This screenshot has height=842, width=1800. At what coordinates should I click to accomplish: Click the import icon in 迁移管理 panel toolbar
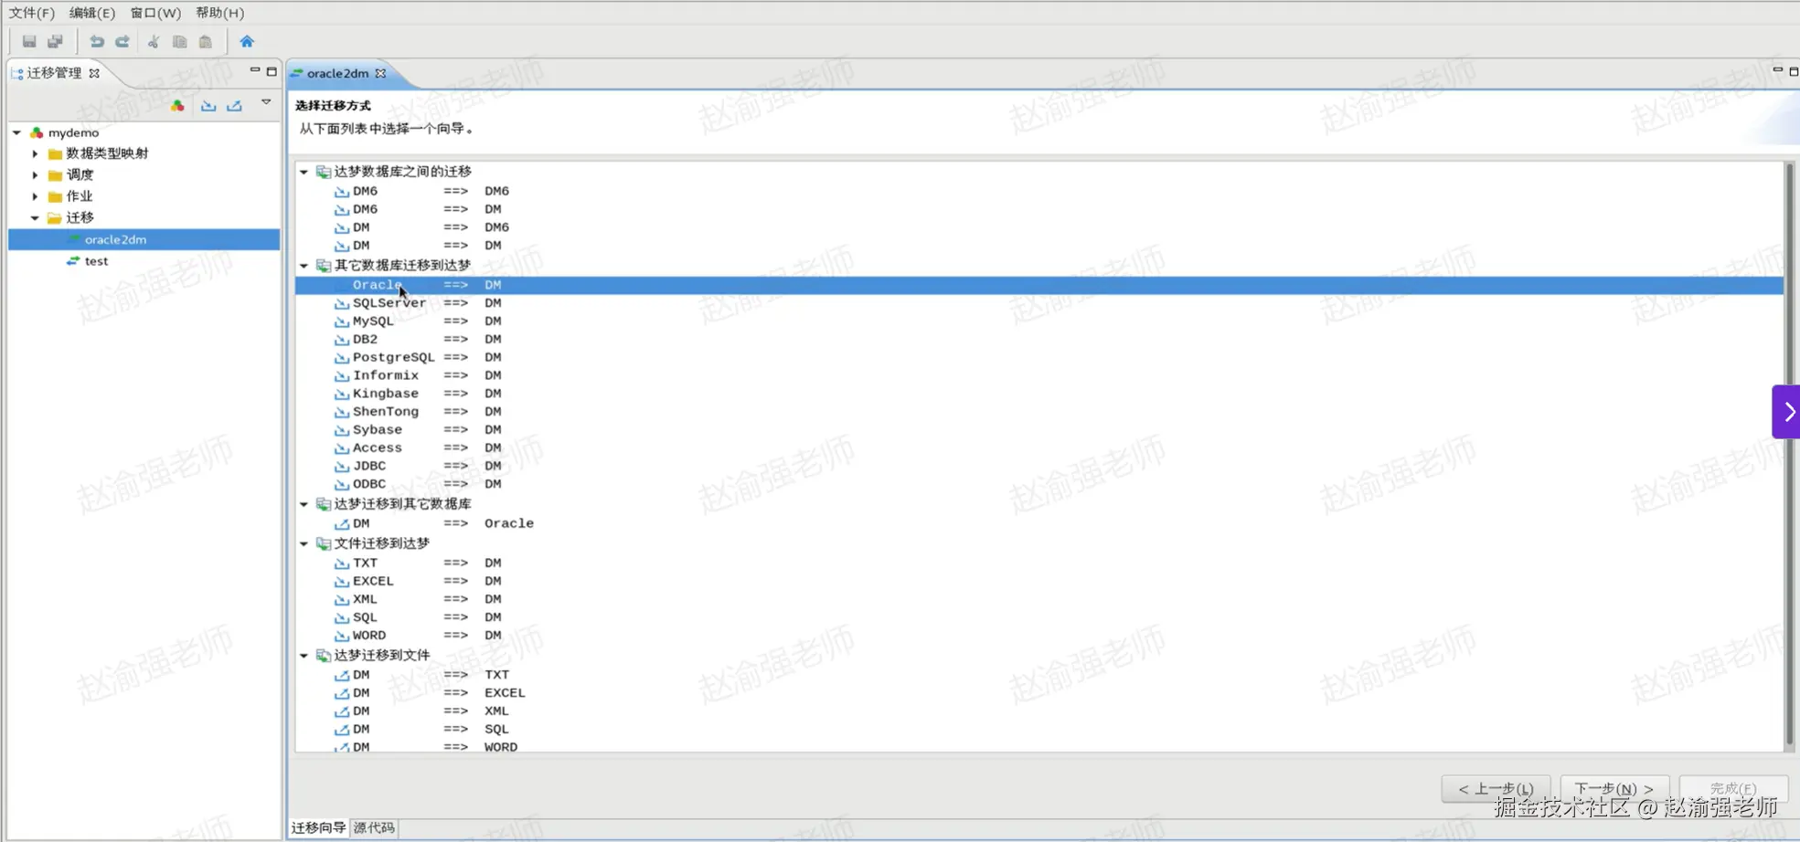pos(208,106)
